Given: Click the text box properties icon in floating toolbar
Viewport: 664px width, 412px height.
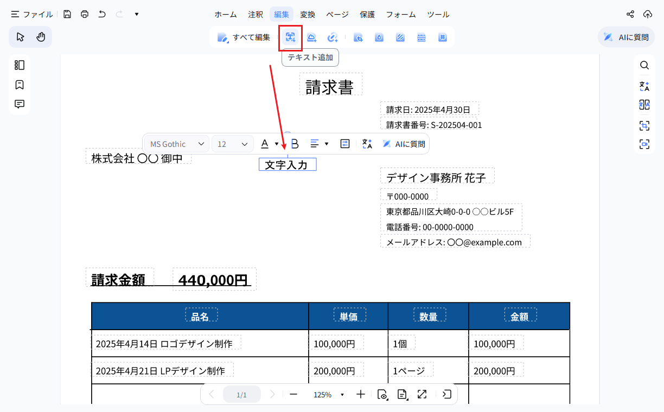Looking at the screenshot, I should (x=345, y=144).
